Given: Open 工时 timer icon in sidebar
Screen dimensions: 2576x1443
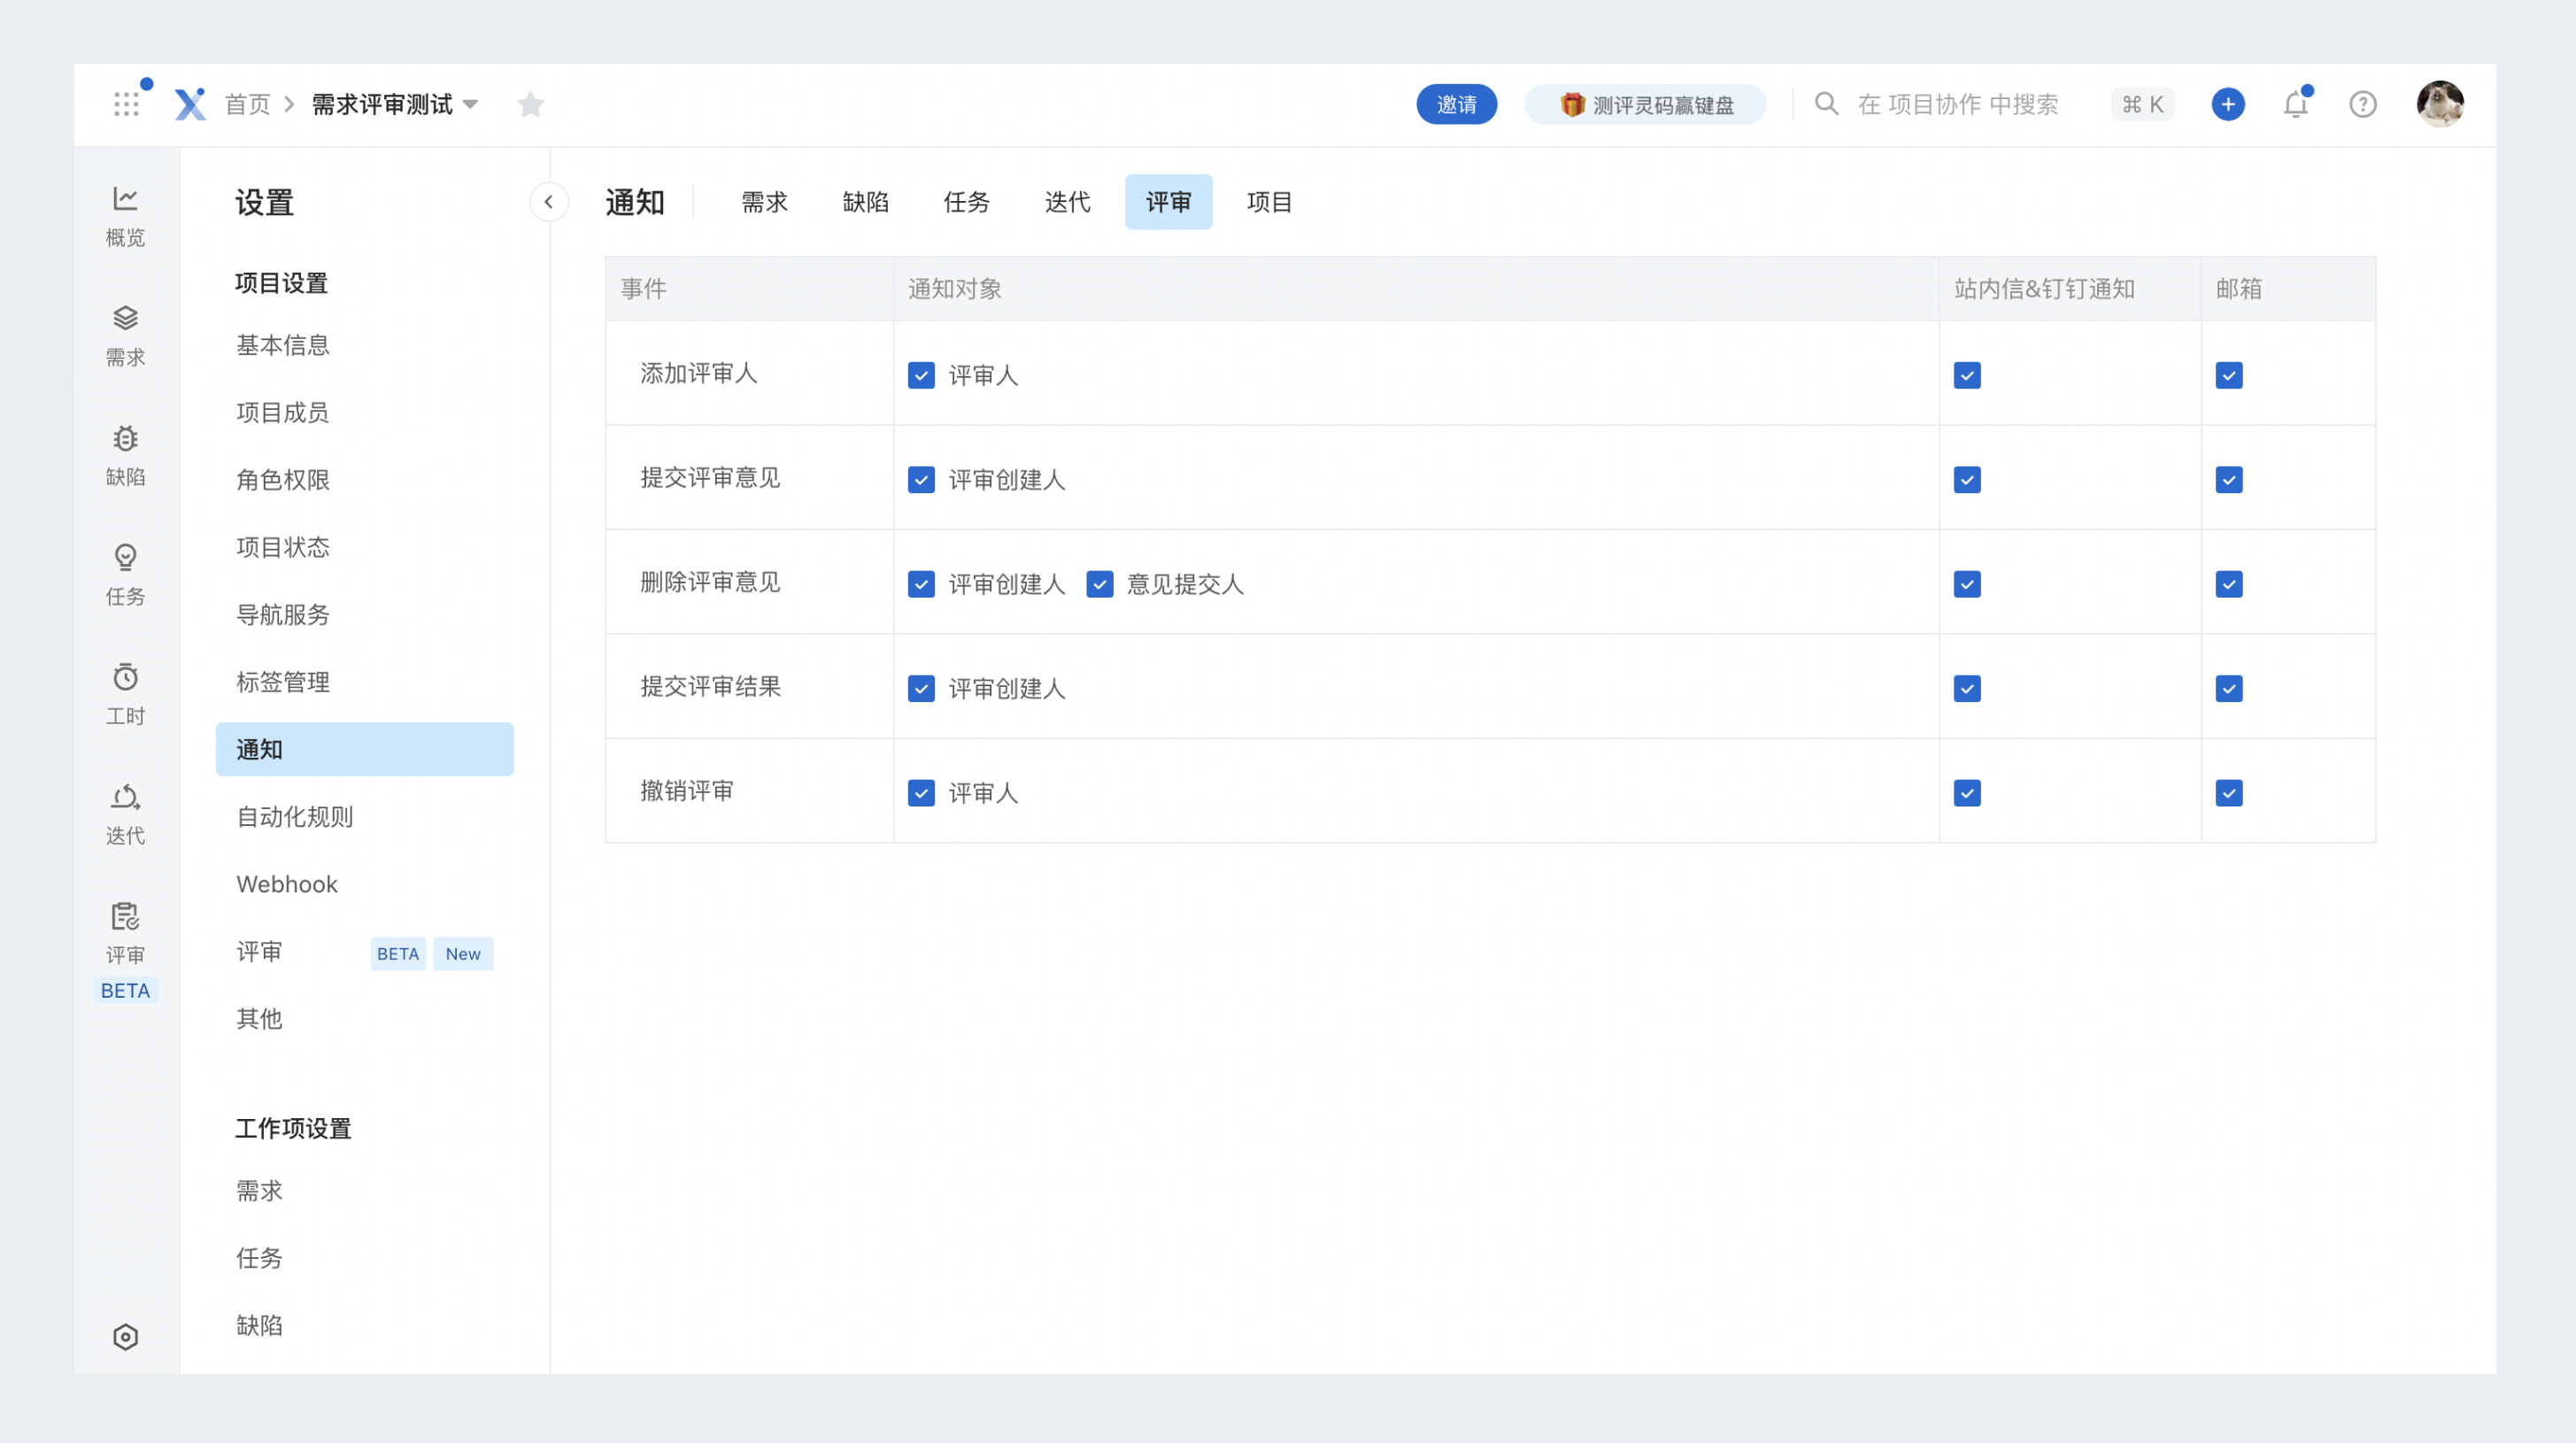Looking at the screenshot, I should [125, 695].
